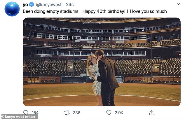The image size is (185, 119).
Task: Expand tweet options chevron at top right
Action: tap(178, 4)
